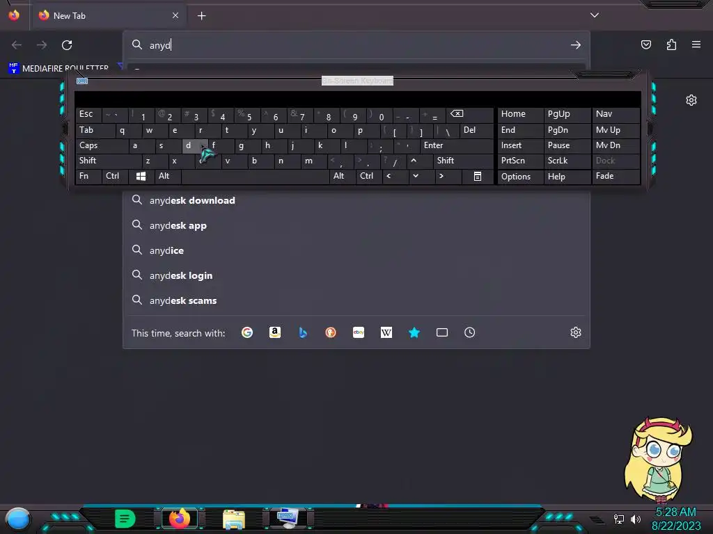This screenshot has width=713, height=534.
Task: Click Del key on on-screen keyboard
Action: tap(476, 130)
